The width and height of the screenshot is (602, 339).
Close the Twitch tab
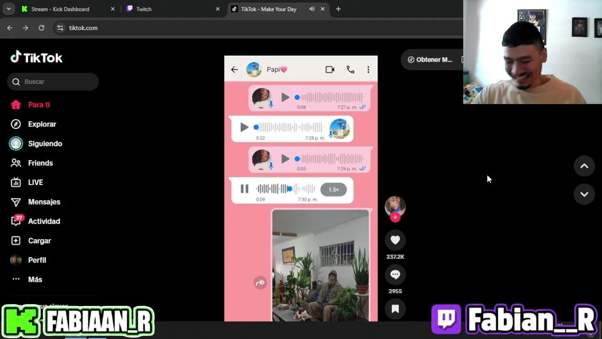click(217, 9)
